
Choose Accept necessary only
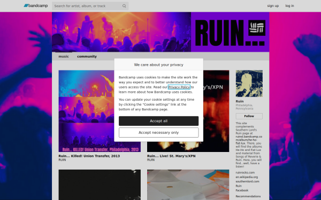click(x=159, y=133)
